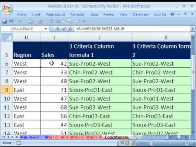Zoom in with the plus button

(187, 143)
